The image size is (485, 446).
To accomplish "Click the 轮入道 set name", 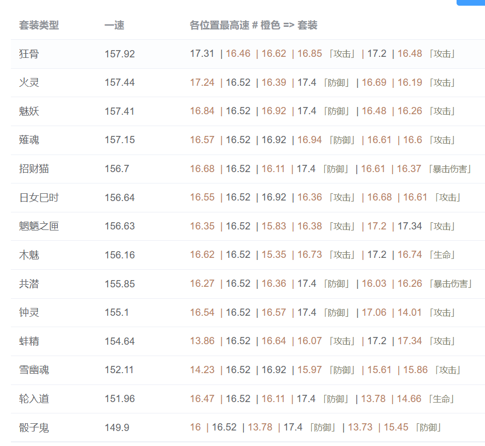I will click(x=34, y=399).
